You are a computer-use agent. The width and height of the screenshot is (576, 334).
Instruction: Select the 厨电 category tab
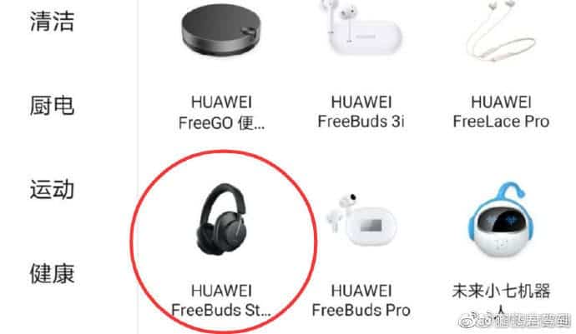52,106
